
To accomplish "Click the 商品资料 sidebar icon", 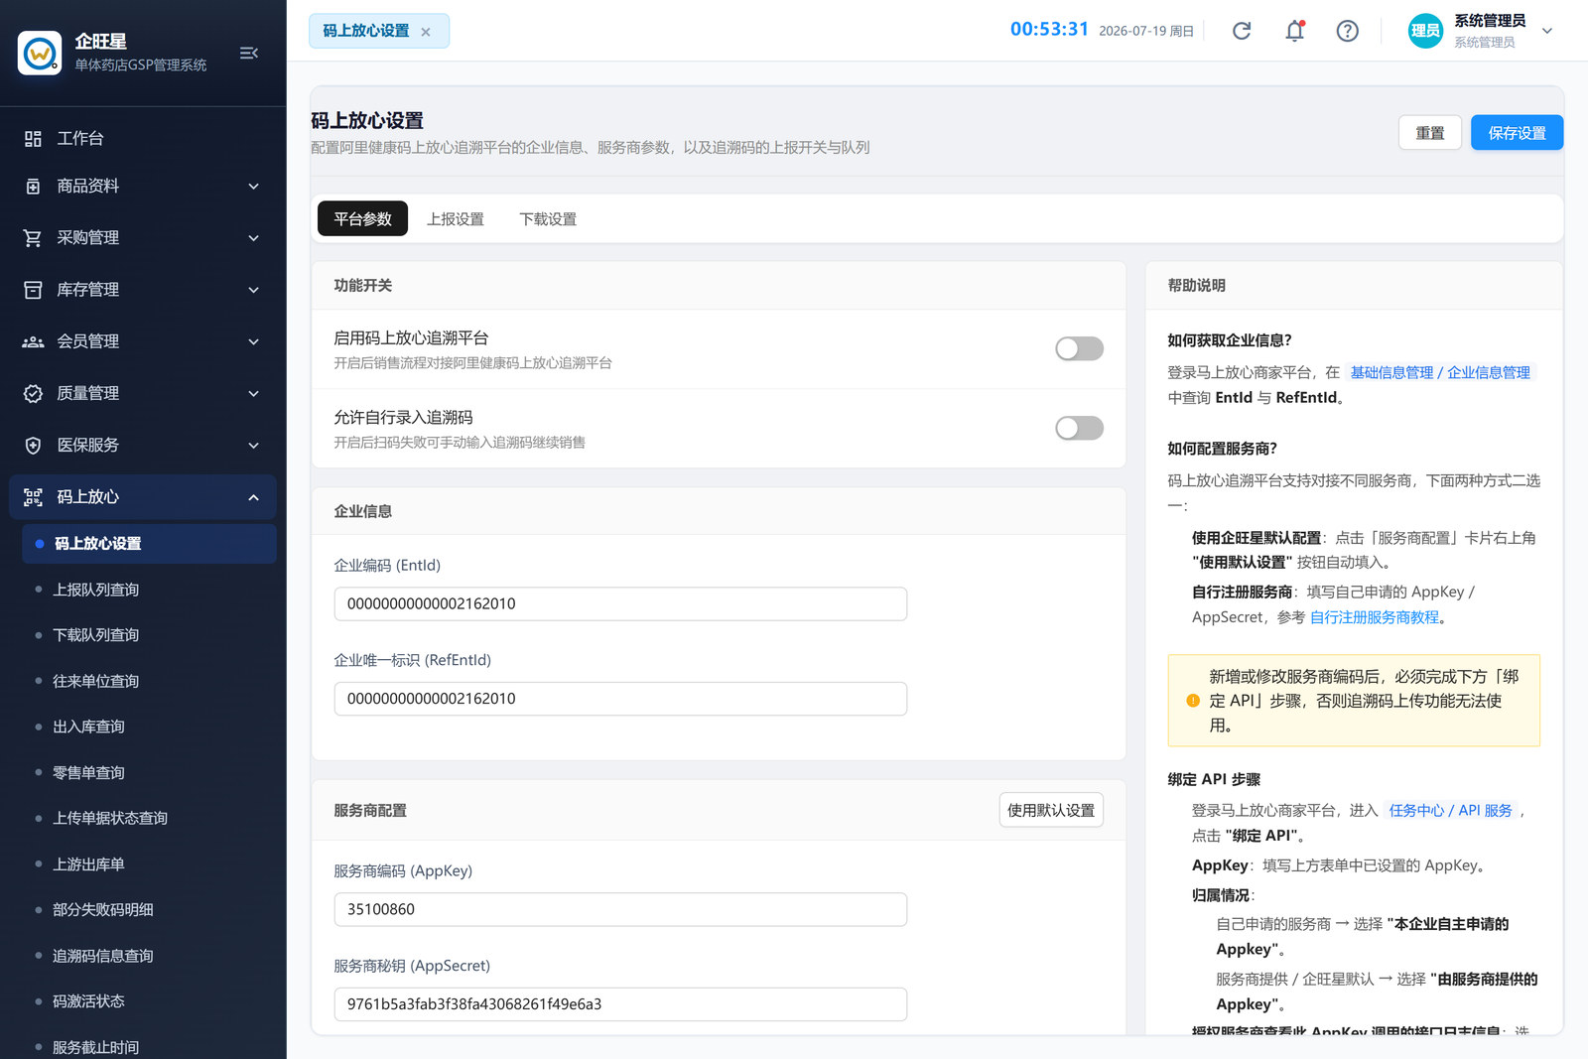I will coord(33,187).
